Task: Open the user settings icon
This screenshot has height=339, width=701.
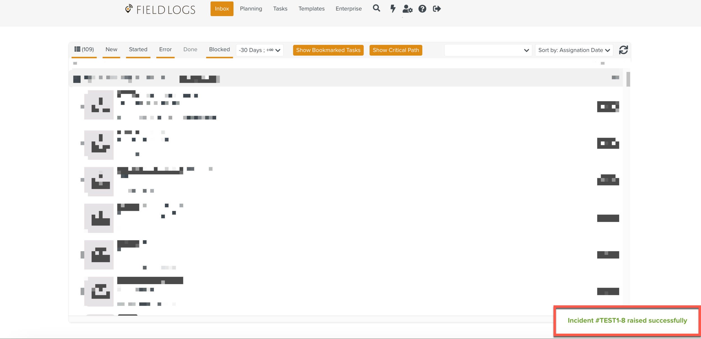Action: click(407, 9)
